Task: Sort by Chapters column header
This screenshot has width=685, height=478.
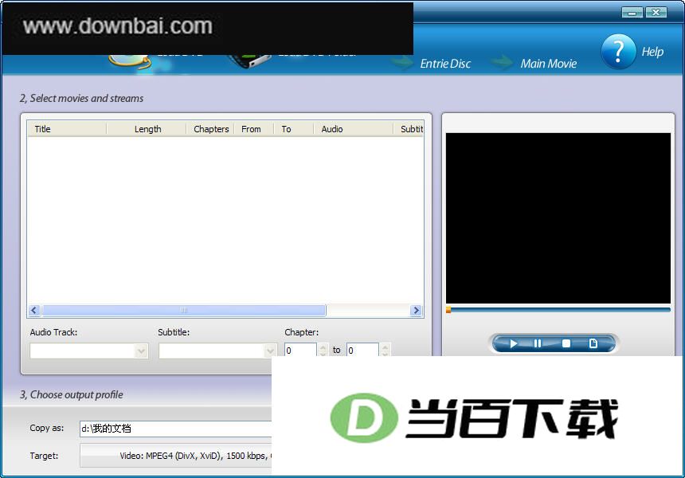Action: 210,129
